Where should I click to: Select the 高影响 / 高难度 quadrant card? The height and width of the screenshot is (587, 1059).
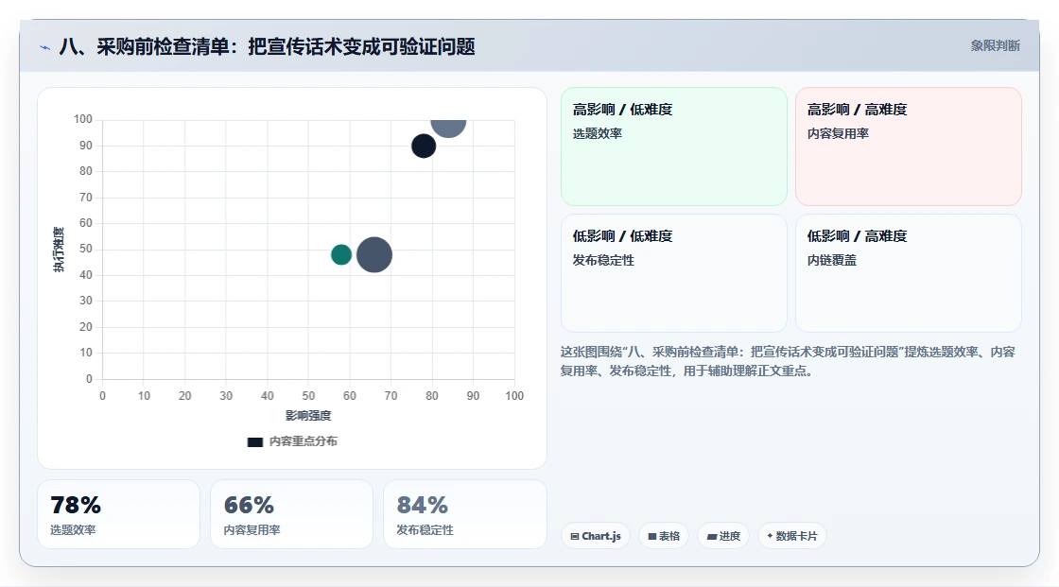[909, 147]
